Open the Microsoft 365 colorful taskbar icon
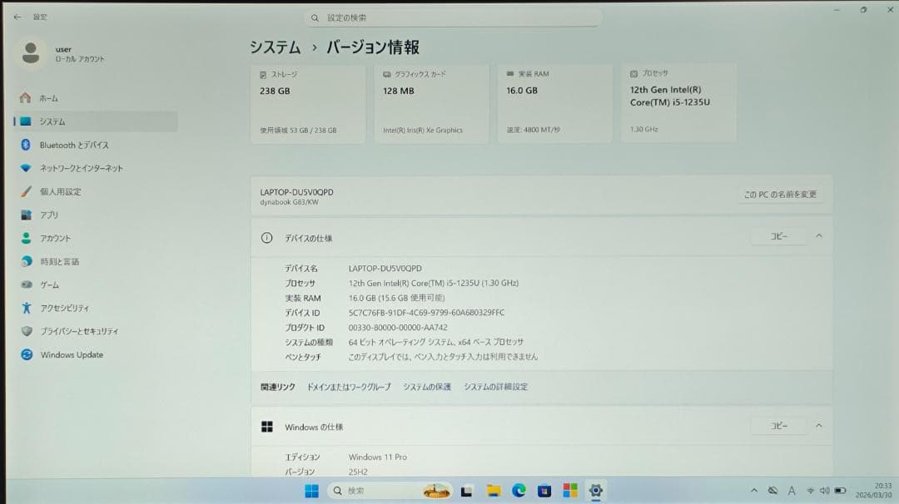Image resolution: width=899 pixels, height=504 pixels. (x=570, y=490)
